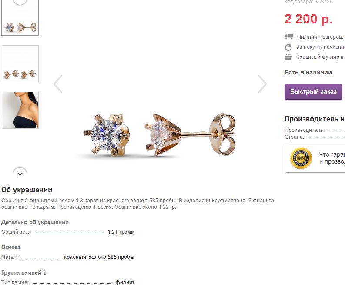Click the 2 200 р. price

click(x=308, y=19)
